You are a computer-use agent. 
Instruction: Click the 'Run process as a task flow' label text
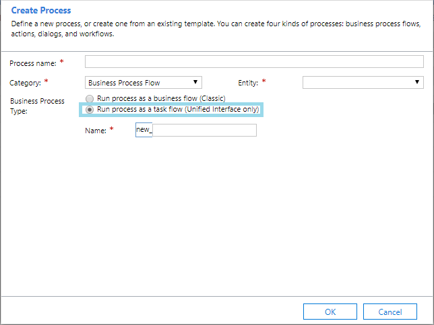[x=178, y=109]
